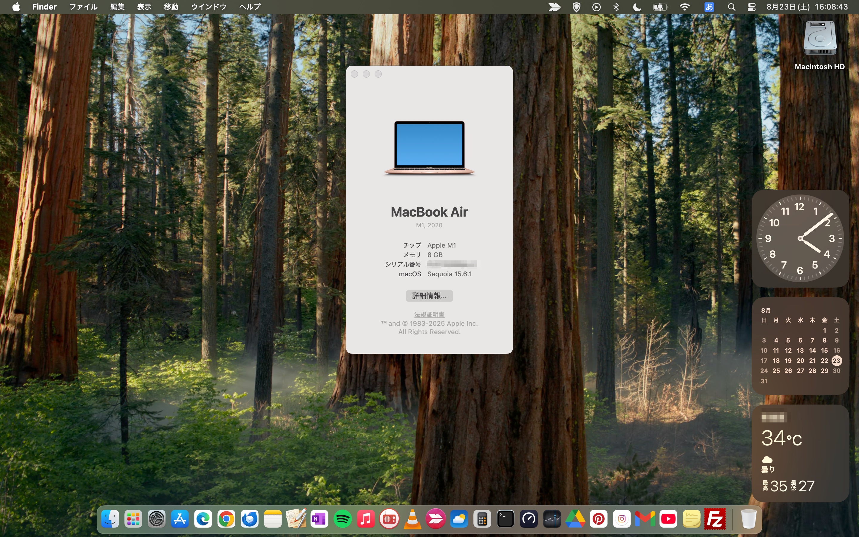
Task: Open the ファイル menu
Action: coord(84,7)
